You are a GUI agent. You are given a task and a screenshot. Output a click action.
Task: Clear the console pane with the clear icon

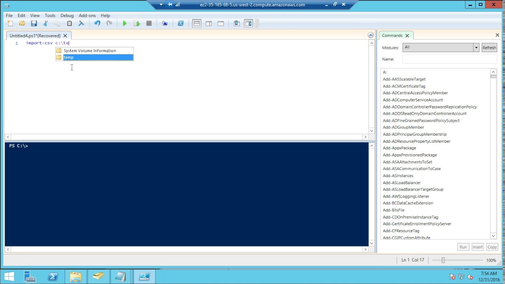[x=81, y=24]
